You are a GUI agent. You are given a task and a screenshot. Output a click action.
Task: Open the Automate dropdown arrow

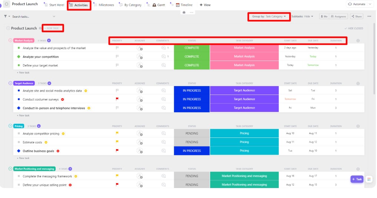[370, 4]
